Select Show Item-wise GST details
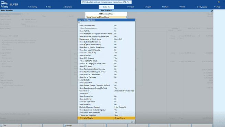Image resolution: width=225 pixels, height=127 pixels. coord(106,50)
